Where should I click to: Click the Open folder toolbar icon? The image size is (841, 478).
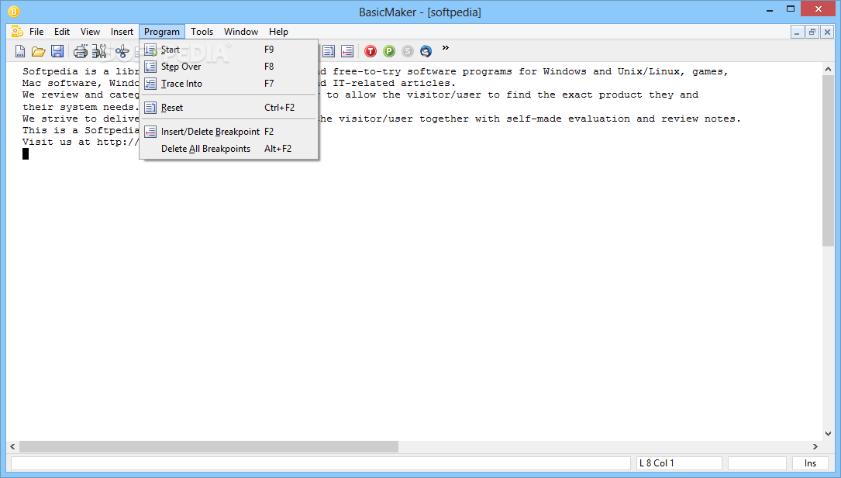click(x=38, y=51)
